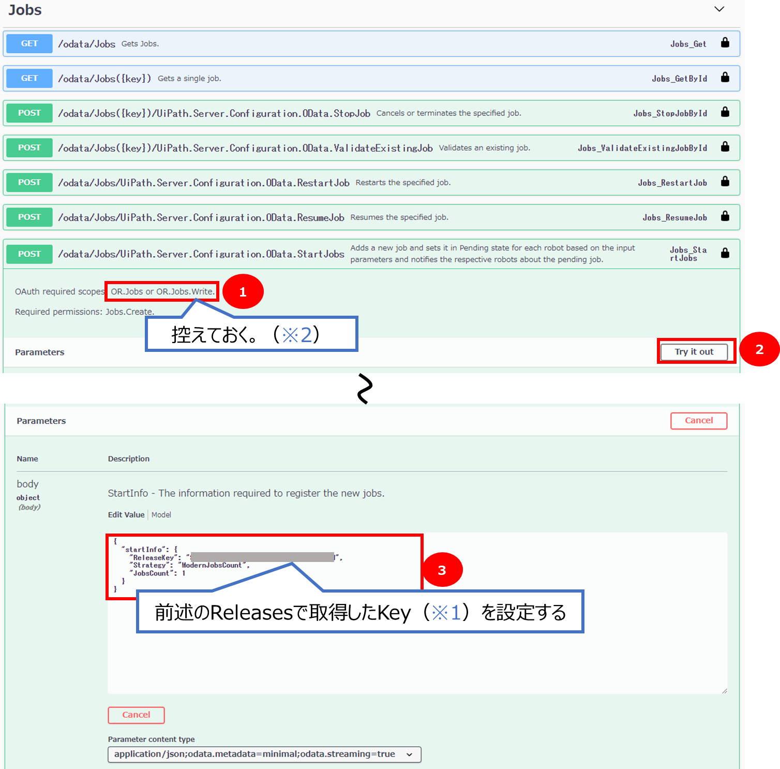Collapse POST StartJobs endpoint
780x769 pixels.
coord(371,254)
